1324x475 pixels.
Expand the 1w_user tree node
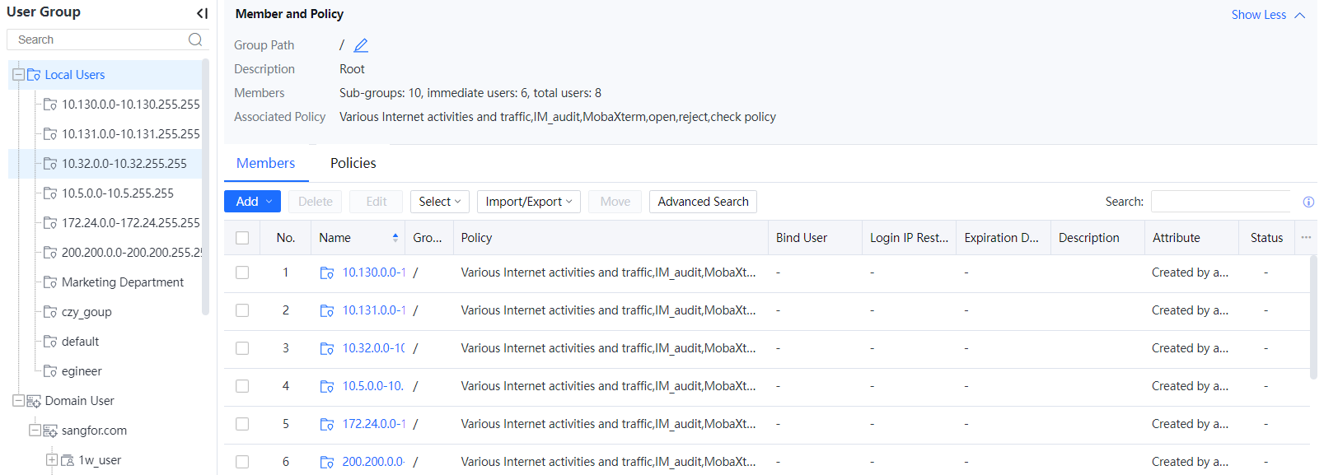tap(52, 460)
